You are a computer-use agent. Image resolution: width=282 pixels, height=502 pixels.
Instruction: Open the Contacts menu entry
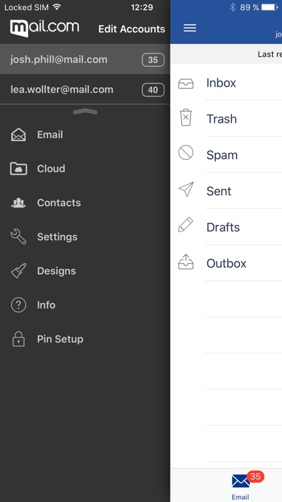(85, 203)
